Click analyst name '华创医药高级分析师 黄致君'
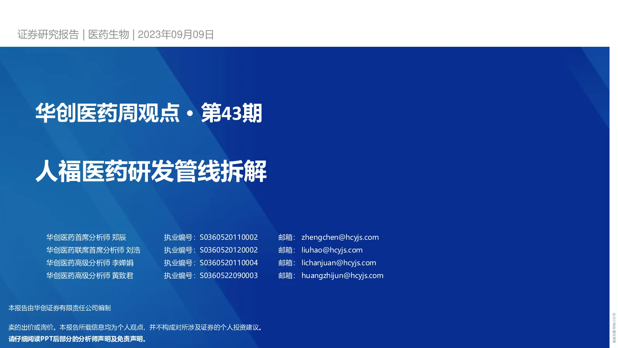618x348 pixels. coord(90,276)
